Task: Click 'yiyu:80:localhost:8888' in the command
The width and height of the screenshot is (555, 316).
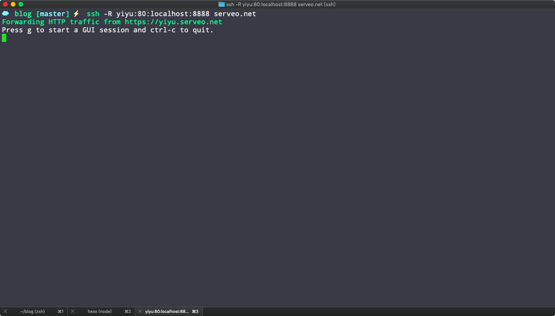Action: (x=163, y=14)
